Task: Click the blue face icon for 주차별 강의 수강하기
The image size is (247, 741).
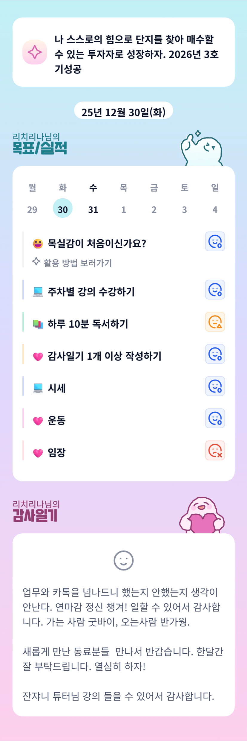Action: click(215, 290)
